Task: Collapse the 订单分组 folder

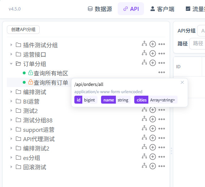Action: 12,64
